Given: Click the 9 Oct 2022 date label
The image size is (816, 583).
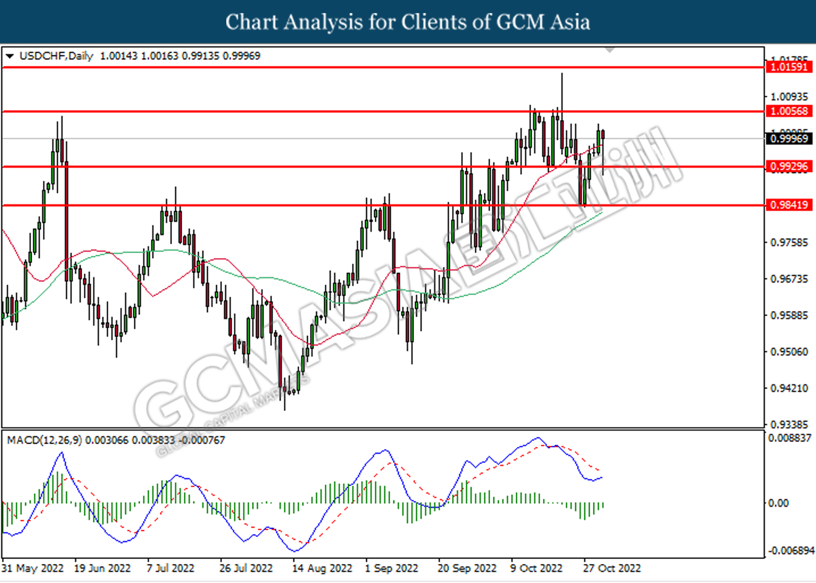Looking at the screenshot, I should point(536,568).
